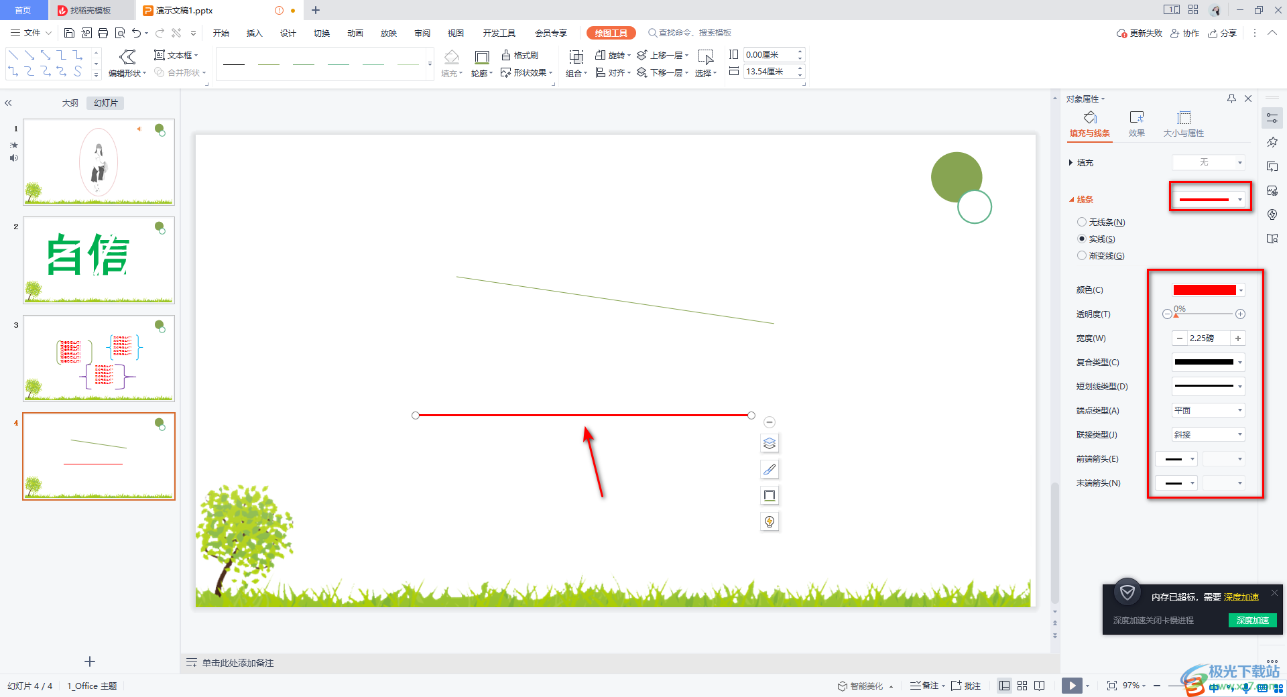Switch to the Effects (效果) tab
Image resolution: width=1287 pixels, height=697 pixels.
pyautogui.click(x=1136, y=125)
